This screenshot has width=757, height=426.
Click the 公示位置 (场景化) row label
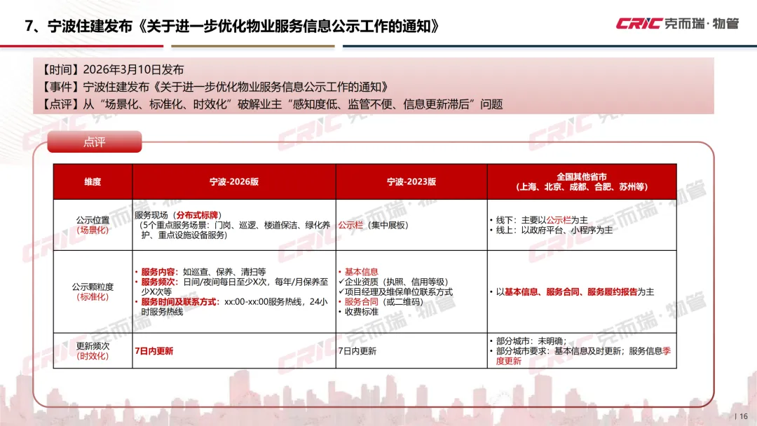93,225
